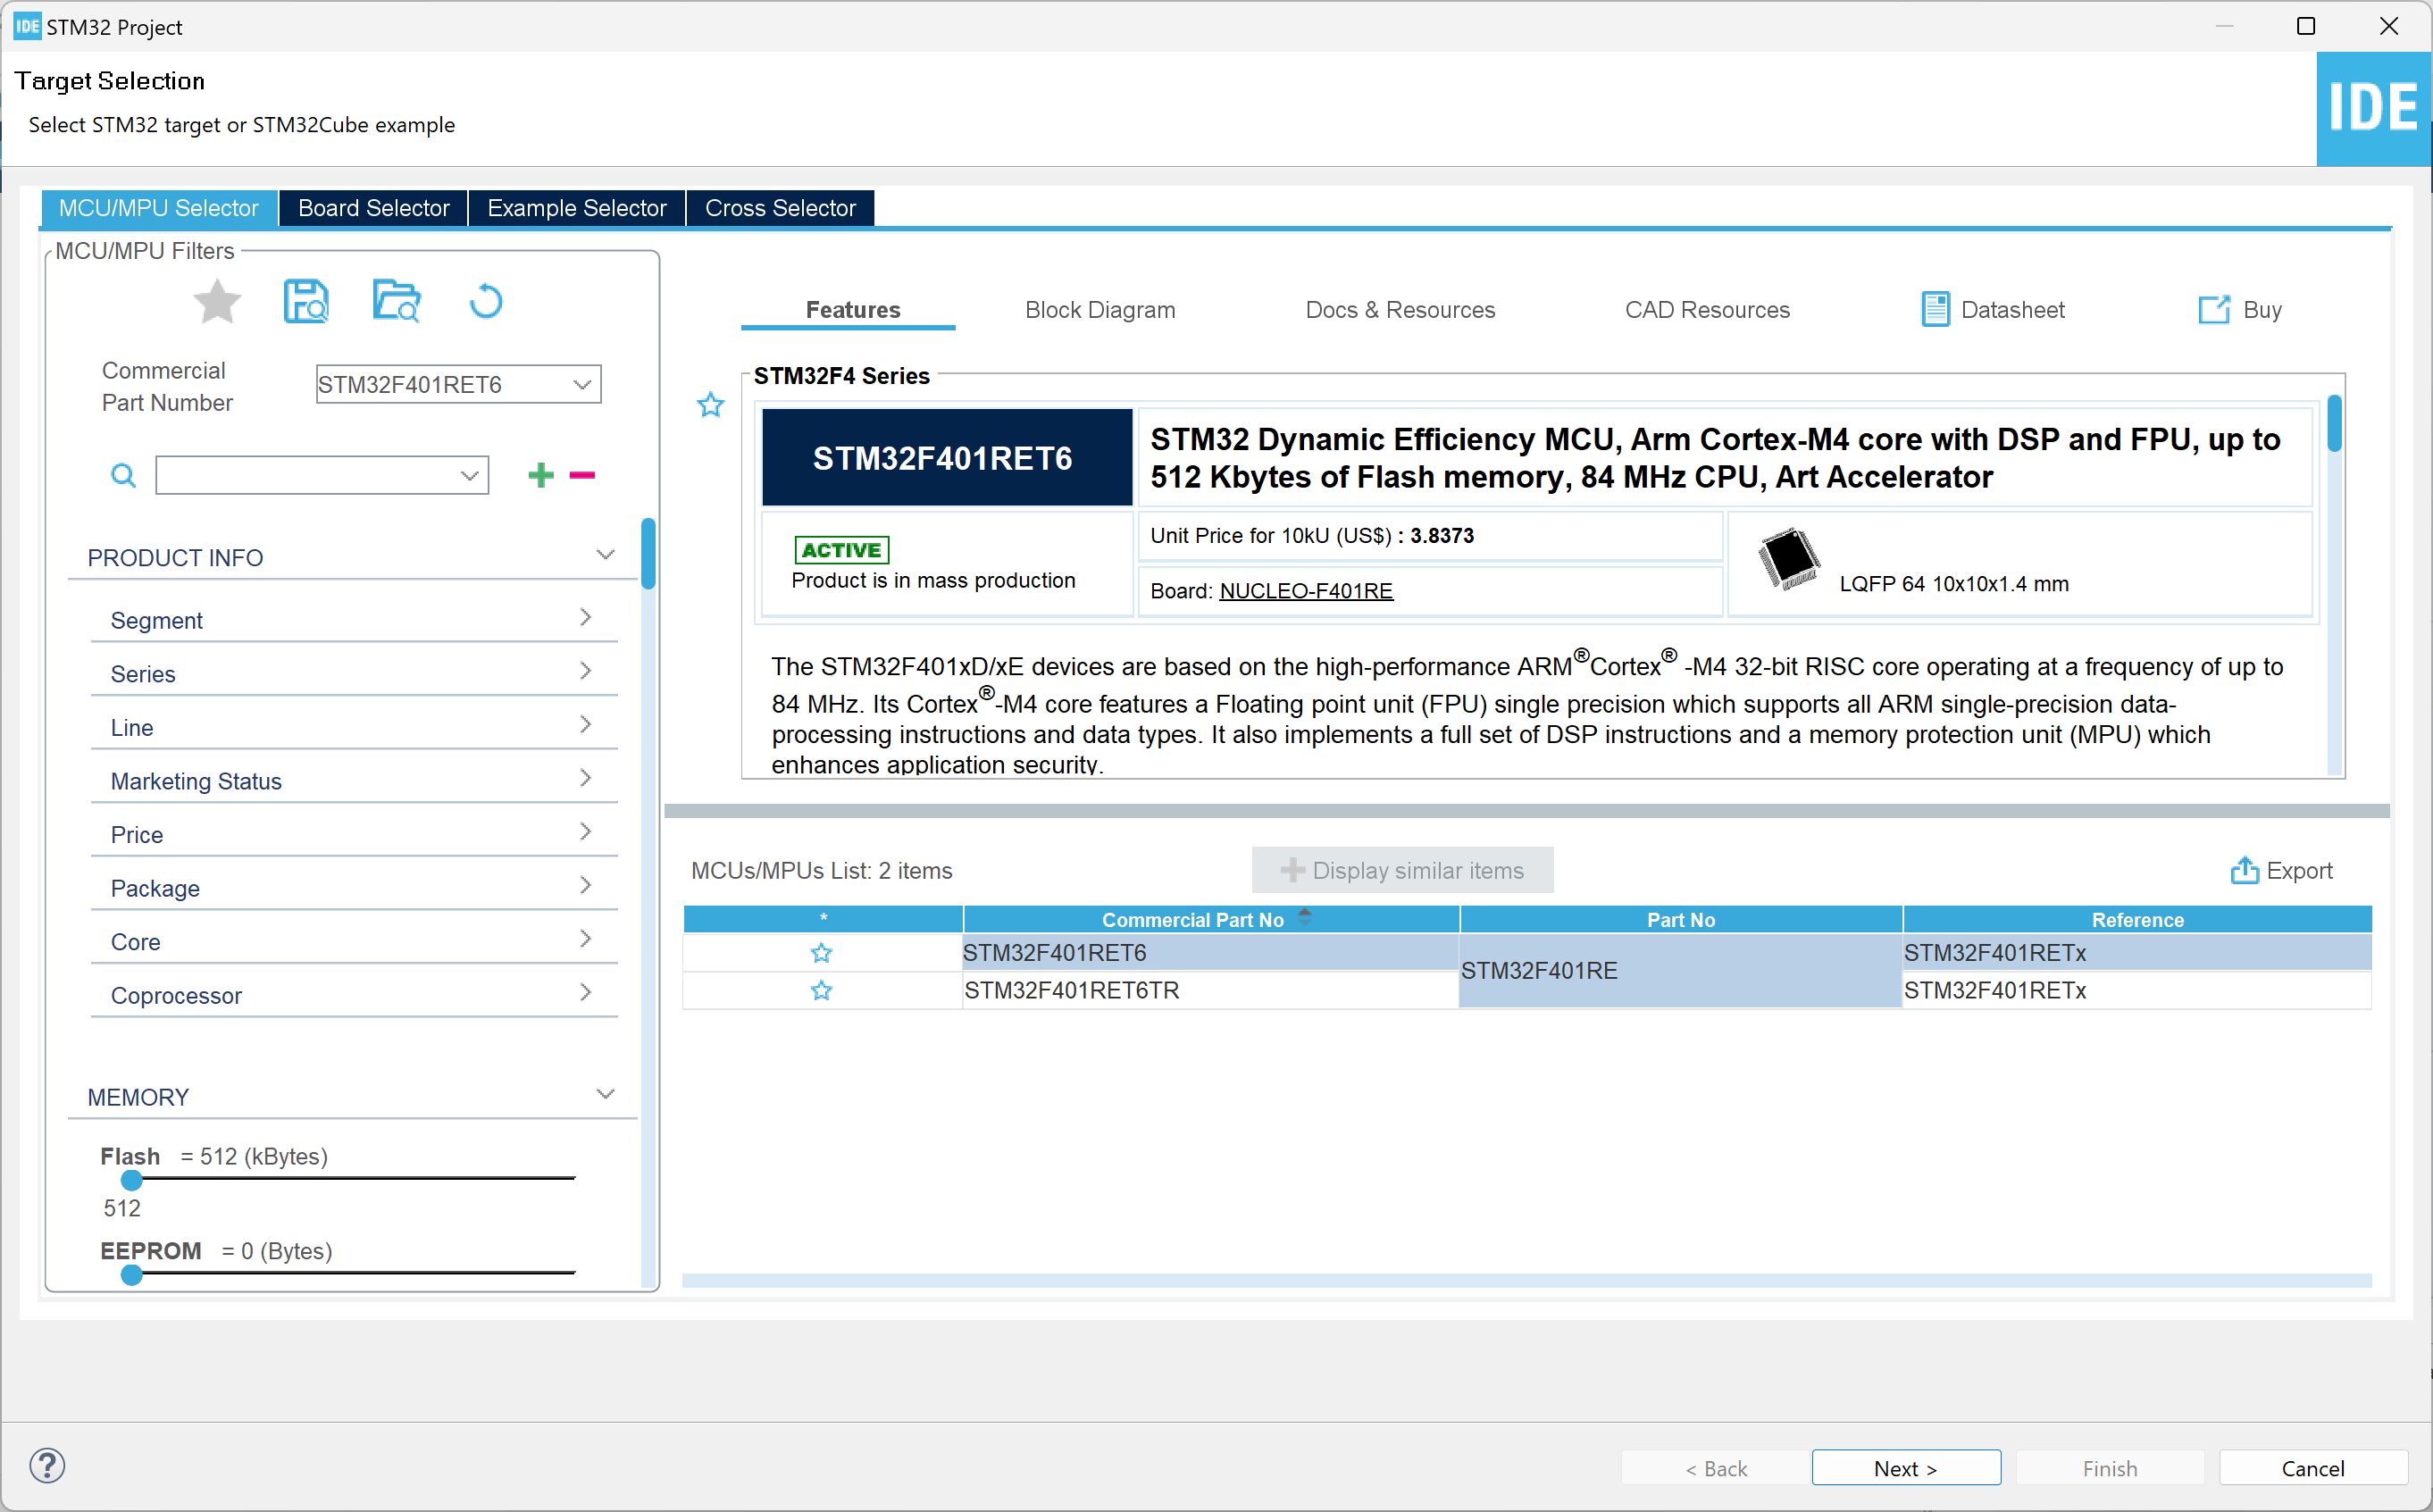Screen dimensions: 2433x1512
Task: Click the empty search combo field
Action: (305, 475)
